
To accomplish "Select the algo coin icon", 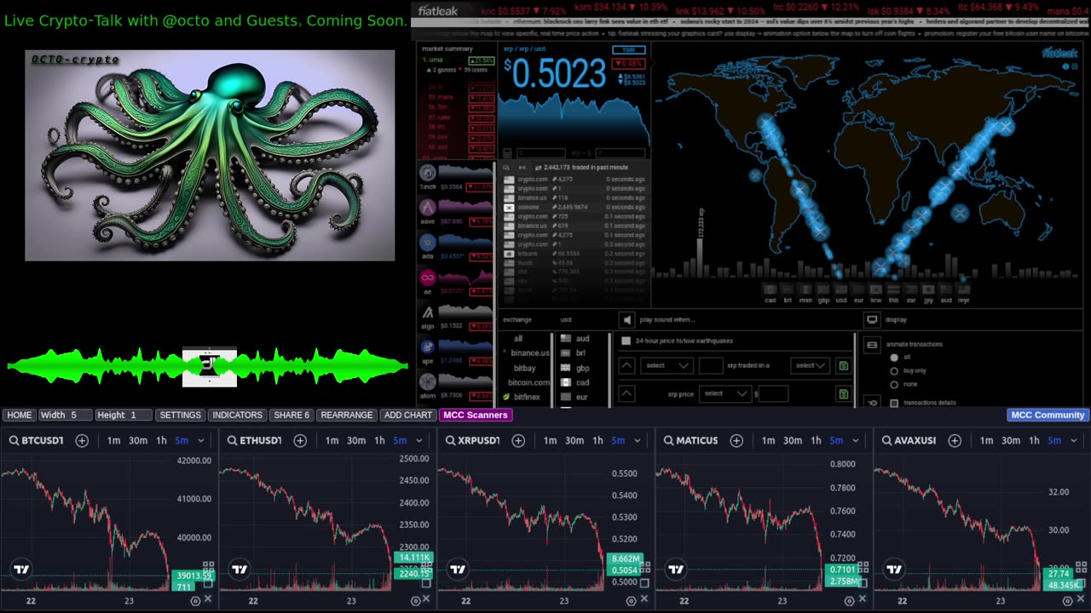I will (428, 312).
